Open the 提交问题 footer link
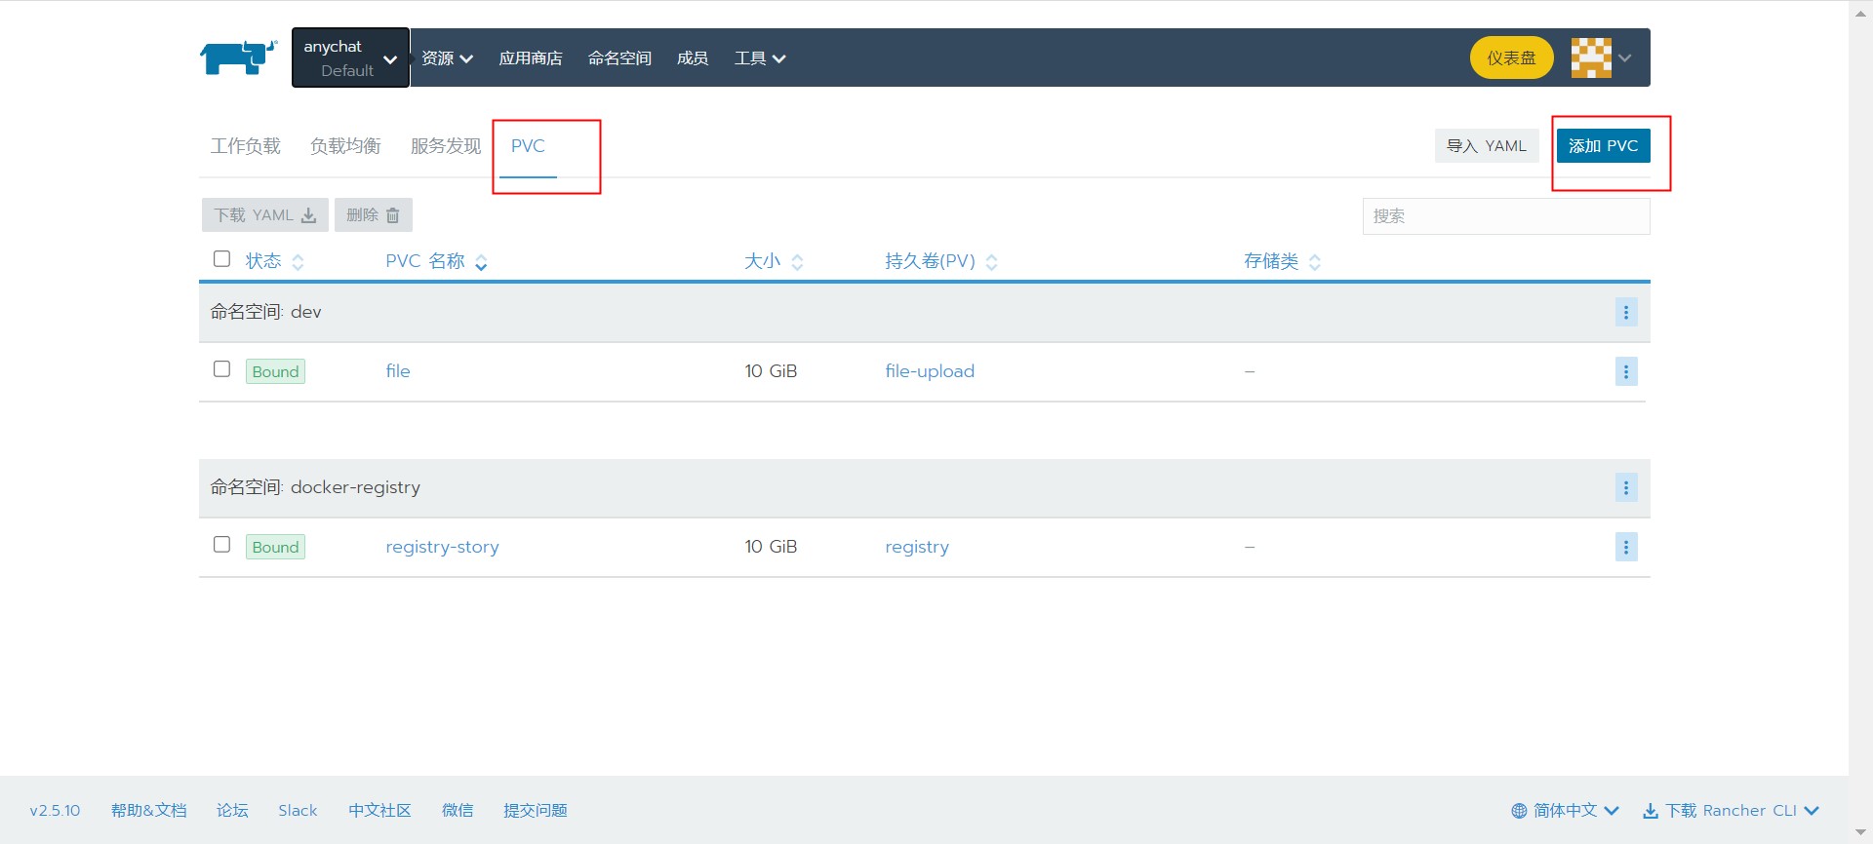This screenshot has height=844, width=1873. tap(536, 811)
